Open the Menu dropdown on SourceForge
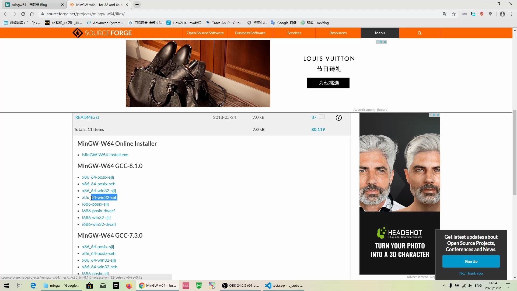The height and width of the screenshot is (291, 517). tap(380, 33)
